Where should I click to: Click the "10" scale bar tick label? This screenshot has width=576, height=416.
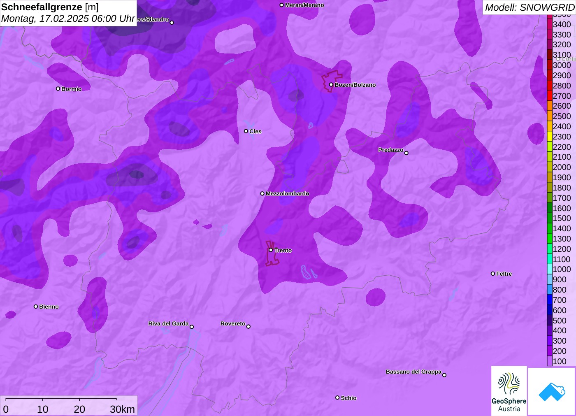point(43,409)
